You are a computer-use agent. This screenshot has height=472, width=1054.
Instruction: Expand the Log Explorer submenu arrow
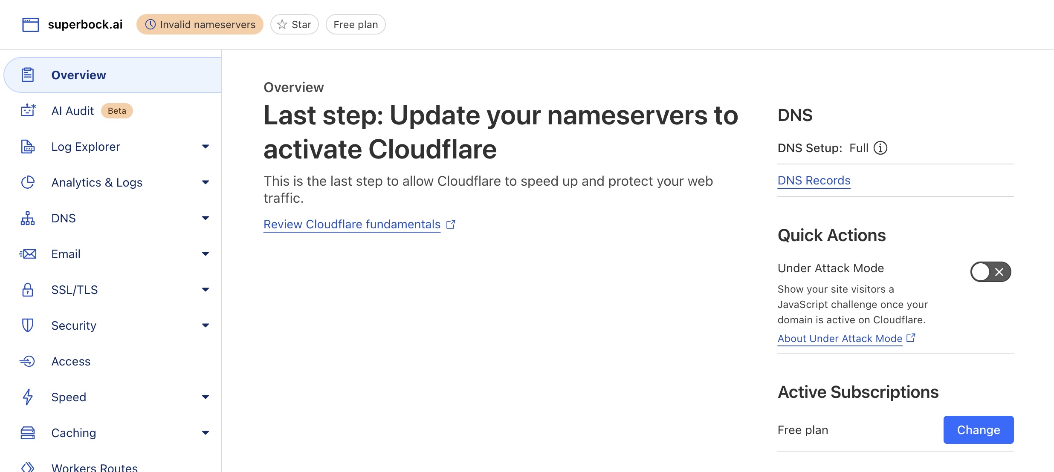coord(206,147)
